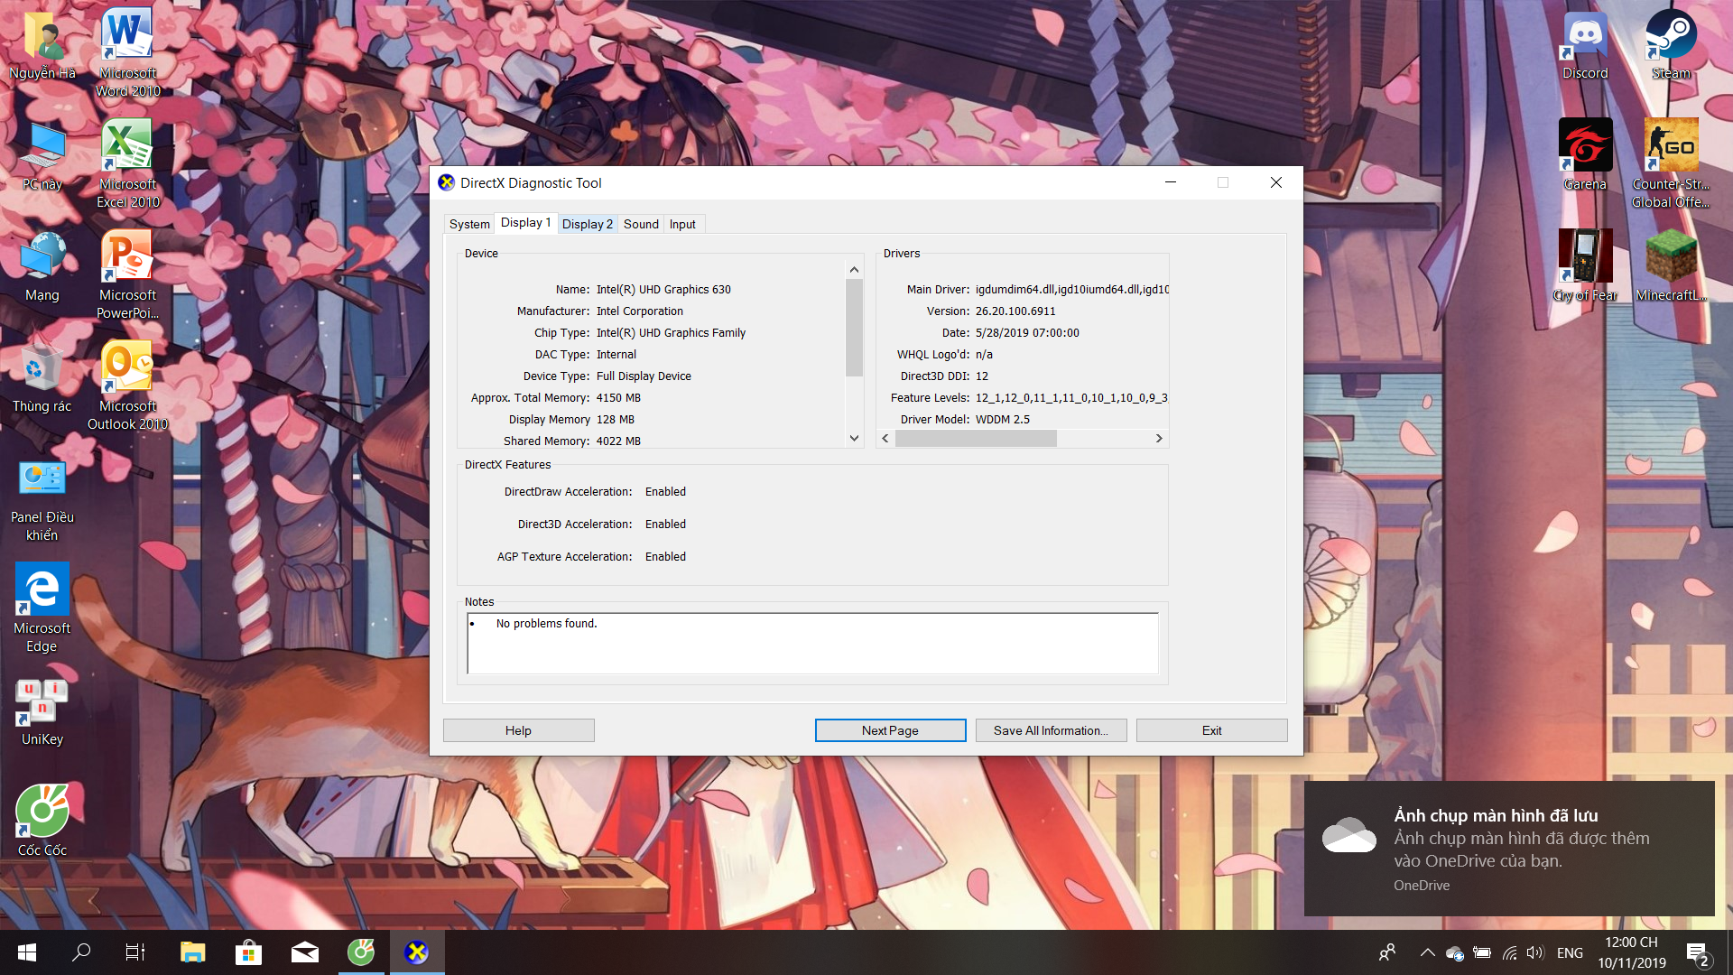Click Drivers horizontal scrollbar thumb
The height and width of the screenshot is (975, 1733).
coord(976,438)
